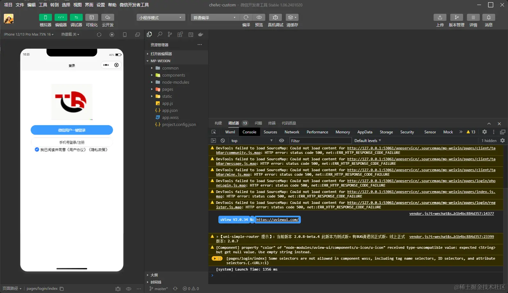This screenshot has width=508, height=293.
Task: Start 真机调试 remote debugging
Action: (x=275, y=17)
